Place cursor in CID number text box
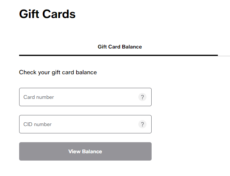 [x=79, y=124]
